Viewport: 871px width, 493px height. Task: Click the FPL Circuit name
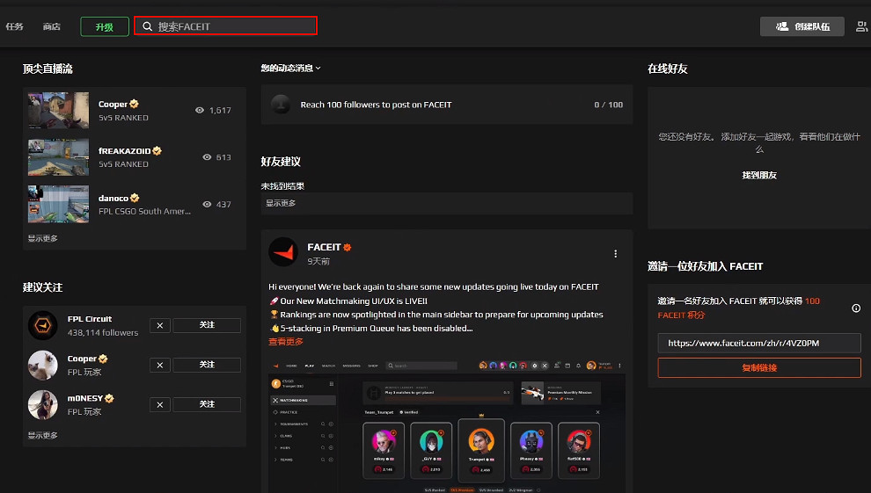90,319
